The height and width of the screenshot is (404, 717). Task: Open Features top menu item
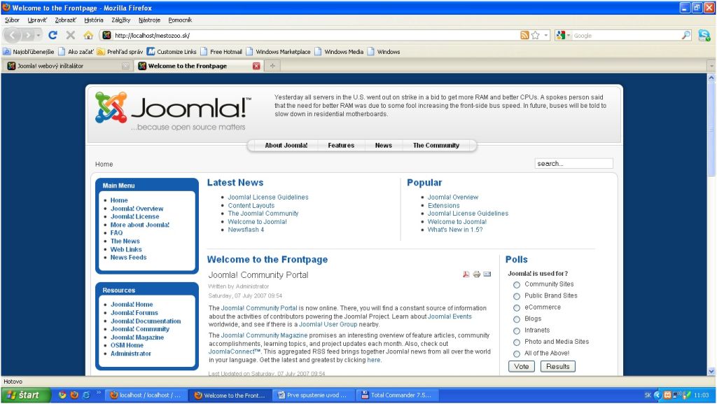tap(341, 146)
